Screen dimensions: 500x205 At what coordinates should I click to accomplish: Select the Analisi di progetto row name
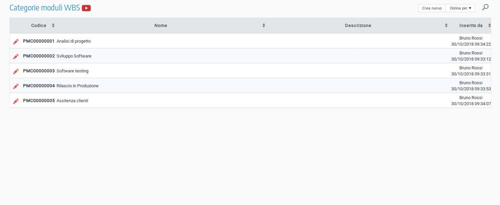click(x=73, y=41)
